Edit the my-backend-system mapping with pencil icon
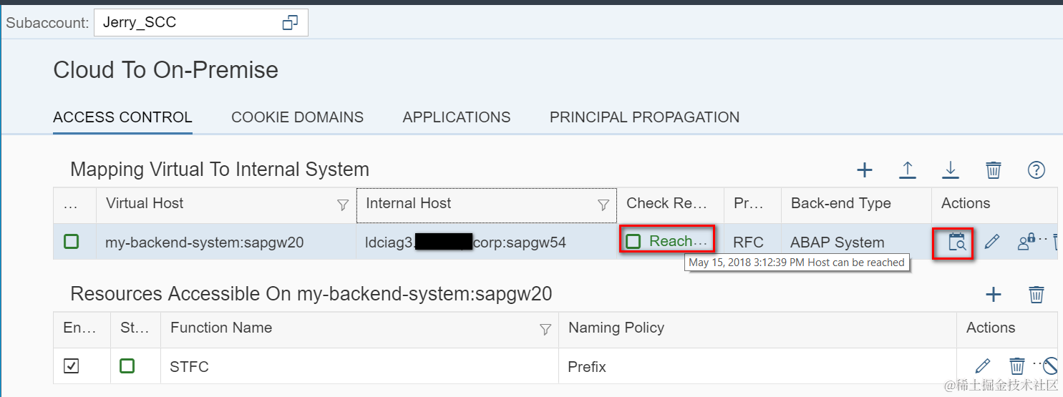 991,242
